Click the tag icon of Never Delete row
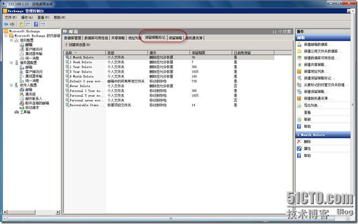Viewport: 358px width, 224px height. 67,86
